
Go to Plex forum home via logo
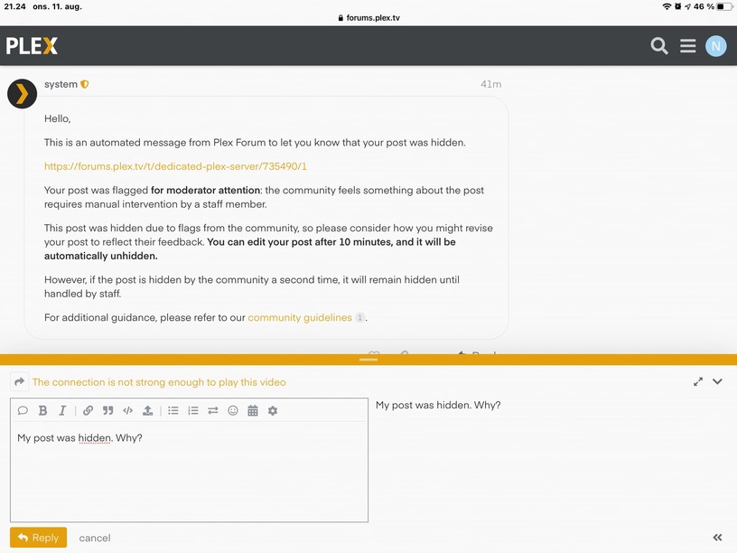(32, 46)
